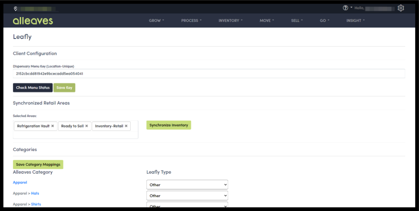Open Leafly Type dropdown for Apparel > Hats

(187, 195)
